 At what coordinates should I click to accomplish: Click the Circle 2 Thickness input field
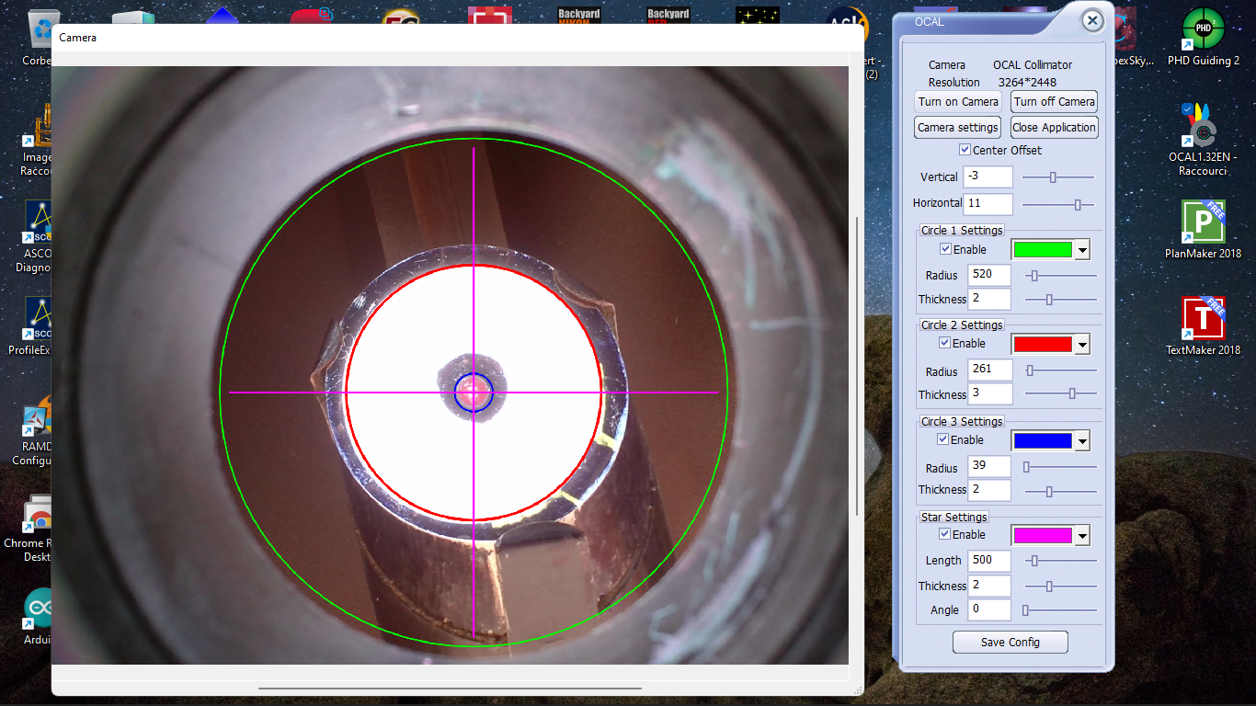point(989,393)
